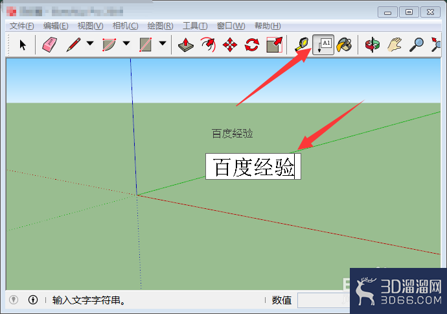447x314 pixels.
Task: Select the Paint Bucket tool
Action: coord(345,45)
